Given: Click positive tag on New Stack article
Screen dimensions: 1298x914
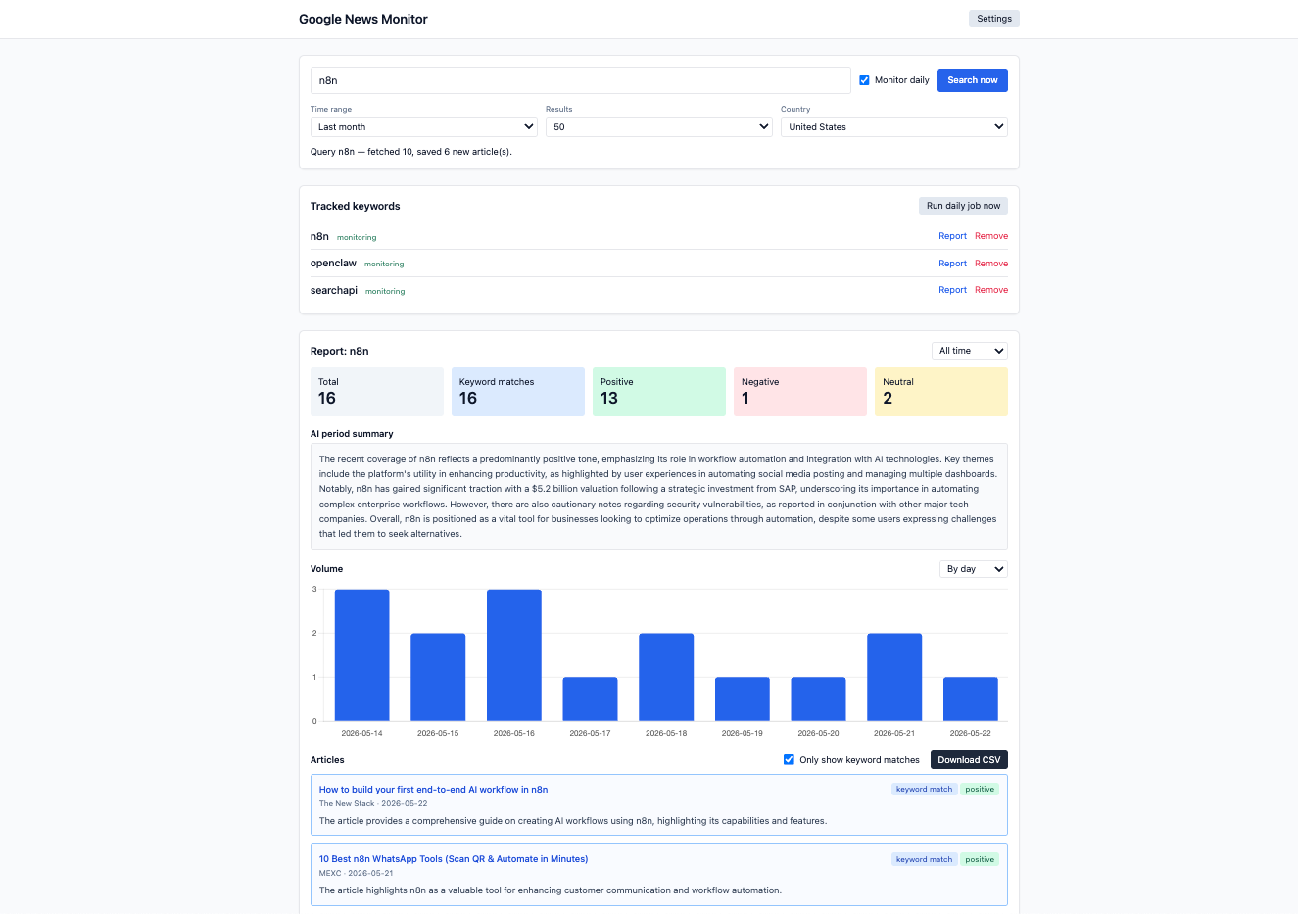Looking at the screenshot, I should [x=980, y=790].
